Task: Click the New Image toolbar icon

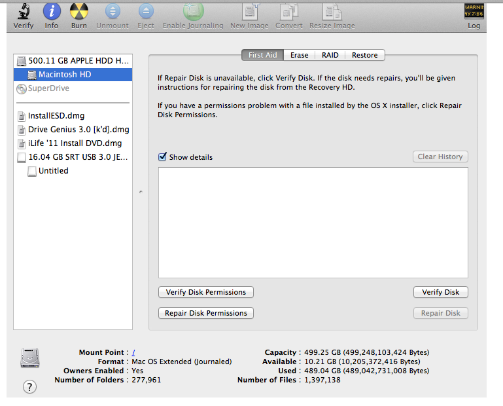Action: [x=250, y=12]
